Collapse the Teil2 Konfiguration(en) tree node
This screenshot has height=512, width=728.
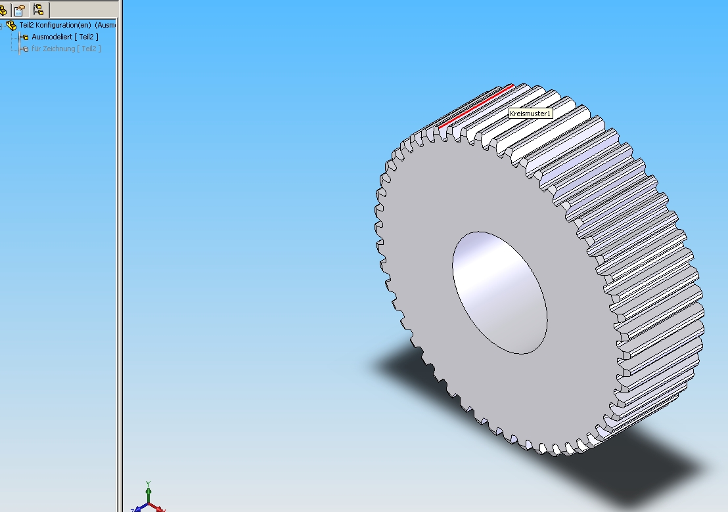pyautogui.click(x=1, y=26)
